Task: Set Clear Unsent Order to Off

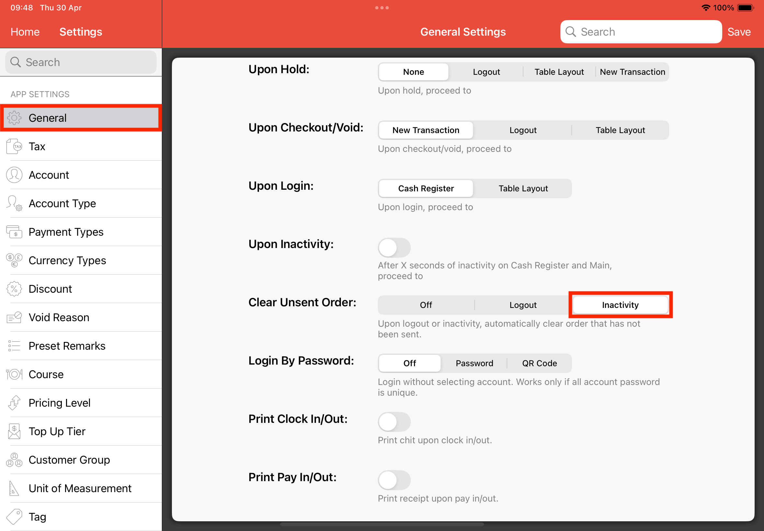Action: coord(426,305)
